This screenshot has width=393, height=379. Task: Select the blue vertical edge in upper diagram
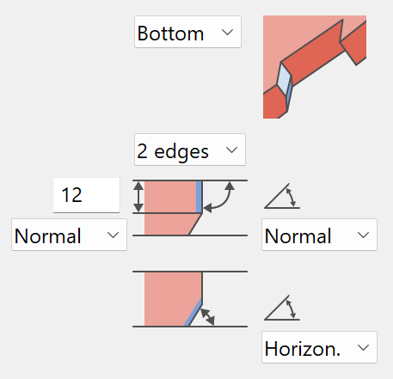click(199, 197)
